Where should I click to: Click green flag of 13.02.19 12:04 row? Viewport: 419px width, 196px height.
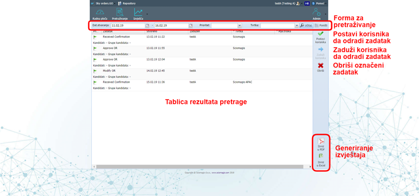tap(95, 60)
